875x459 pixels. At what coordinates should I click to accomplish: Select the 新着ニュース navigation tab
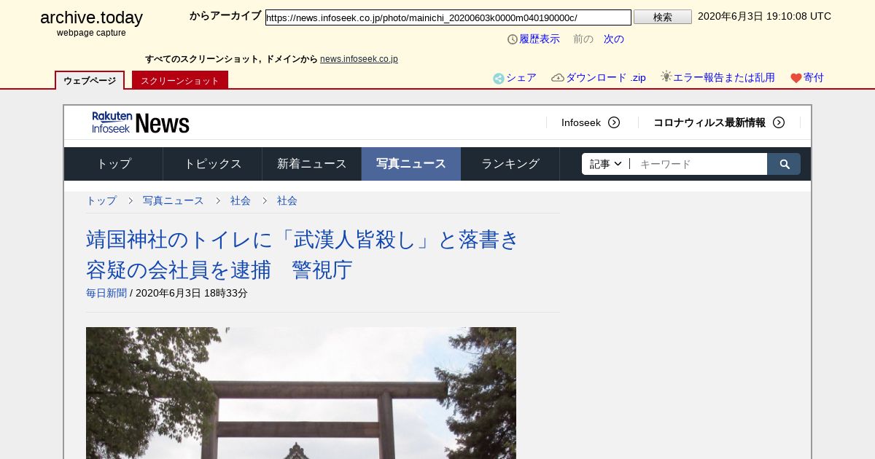(312, 164)
